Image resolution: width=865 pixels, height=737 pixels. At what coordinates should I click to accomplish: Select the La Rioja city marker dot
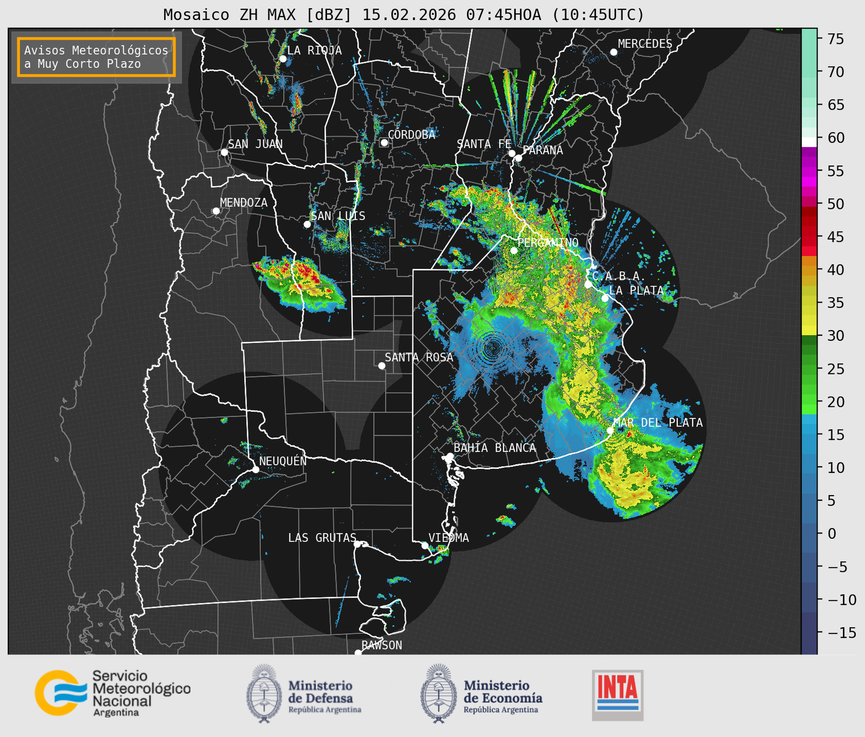283,59
